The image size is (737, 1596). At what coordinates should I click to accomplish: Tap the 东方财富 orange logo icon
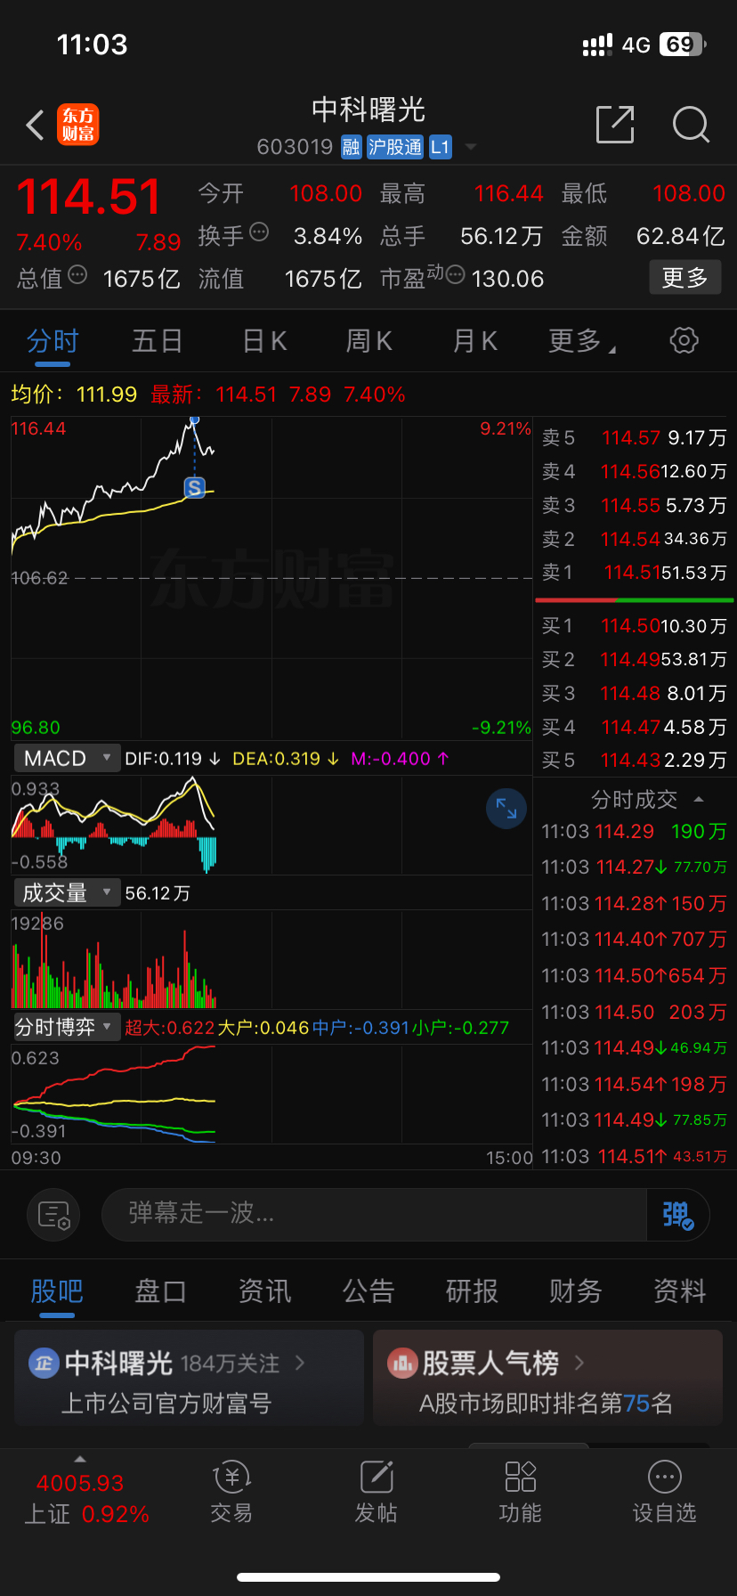(x=78, y=125)
